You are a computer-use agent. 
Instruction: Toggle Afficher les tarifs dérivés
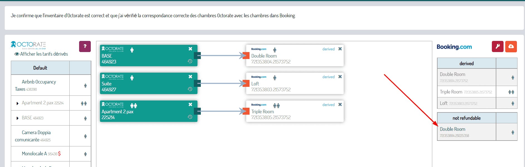point(41,54)
